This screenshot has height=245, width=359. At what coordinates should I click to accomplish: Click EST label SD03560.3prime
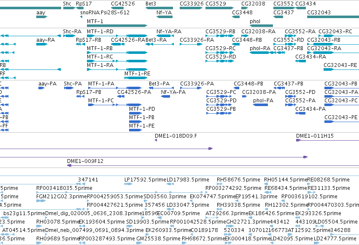point(165,197)
